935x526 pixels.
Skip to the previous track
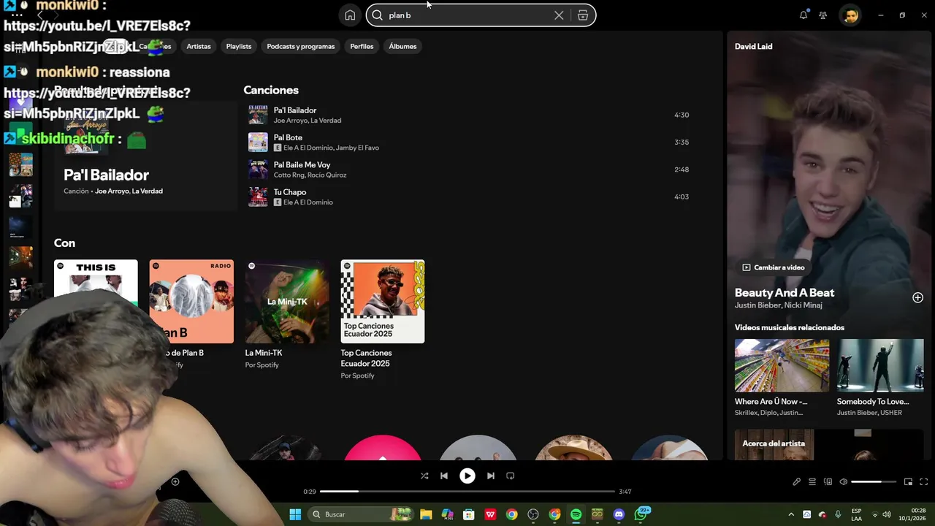[444, 476]
